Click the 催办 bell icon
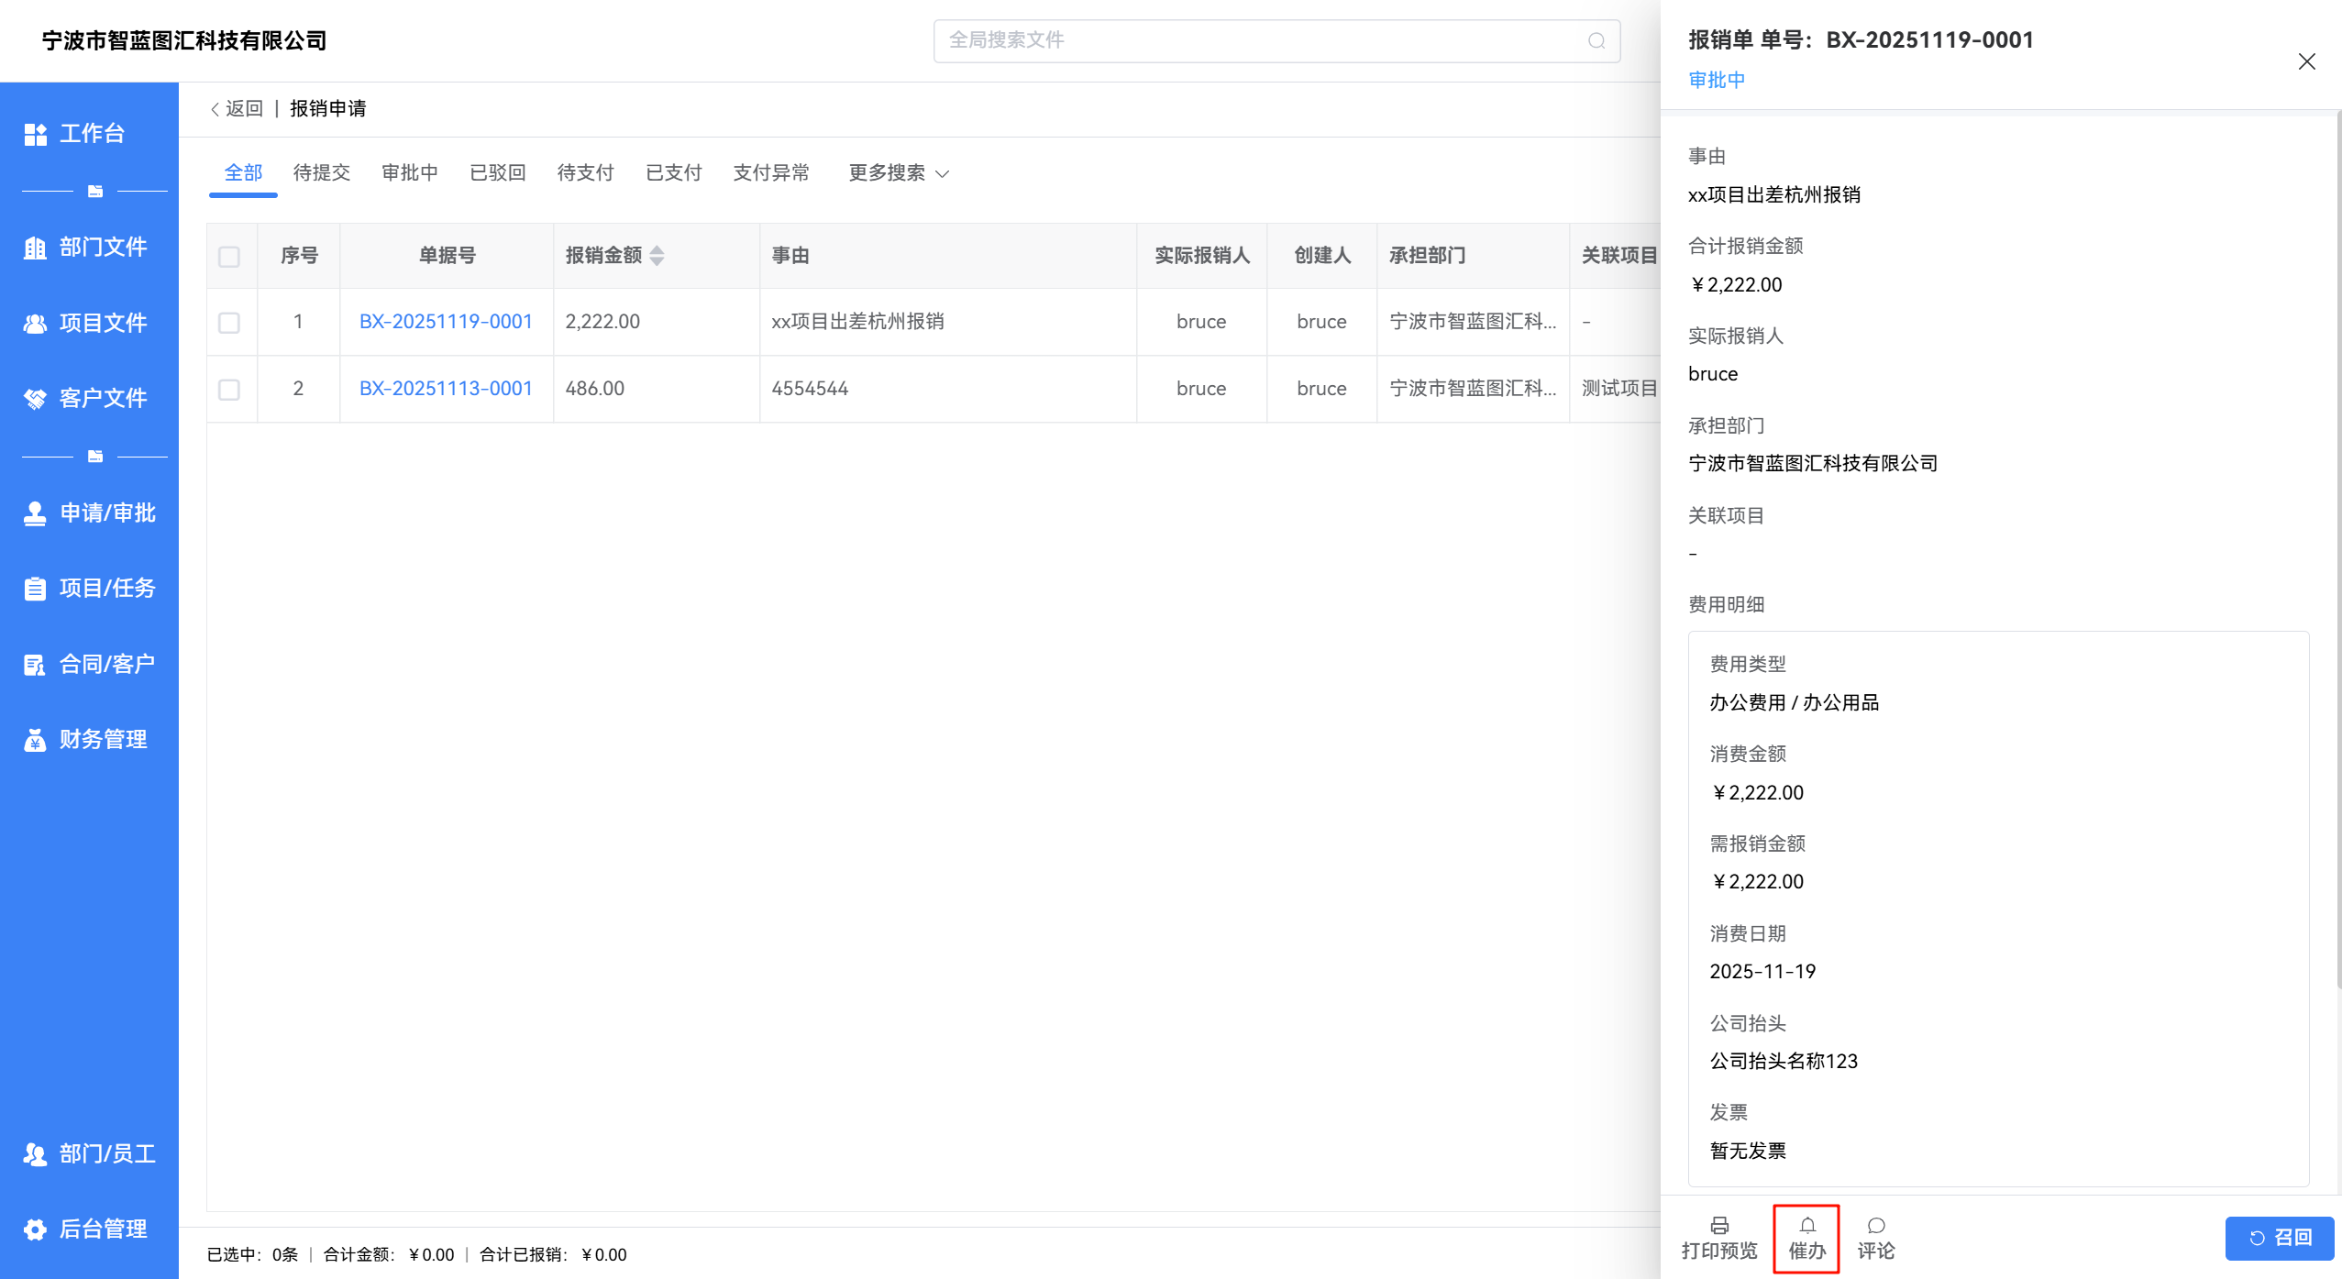The image size is (2342, 1279). pos(1806,1226)
